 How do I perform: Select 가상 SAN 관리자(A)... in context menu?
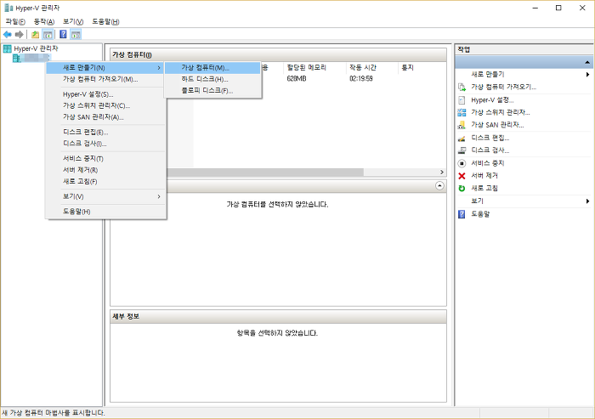point(106,117)
